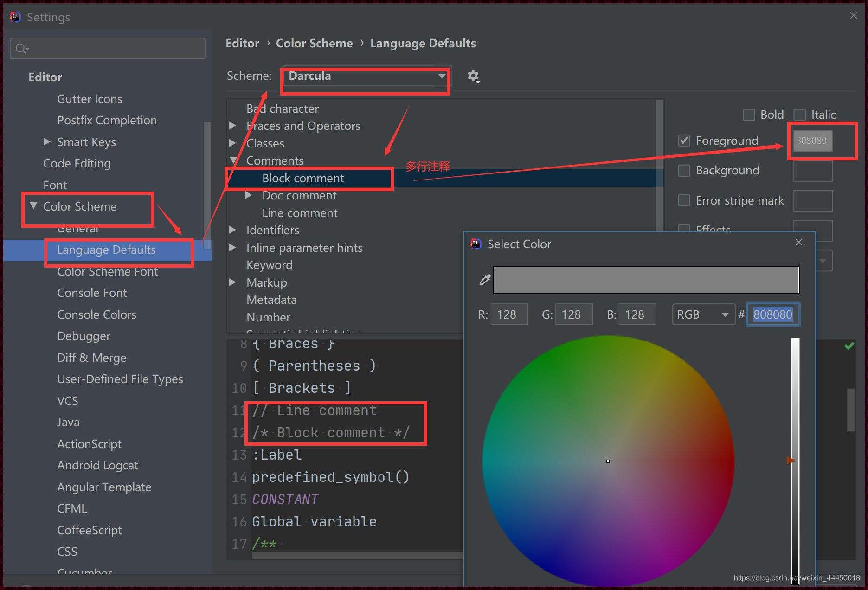
Task: Enable the Bold checkbox
Action: coord(749,115)
